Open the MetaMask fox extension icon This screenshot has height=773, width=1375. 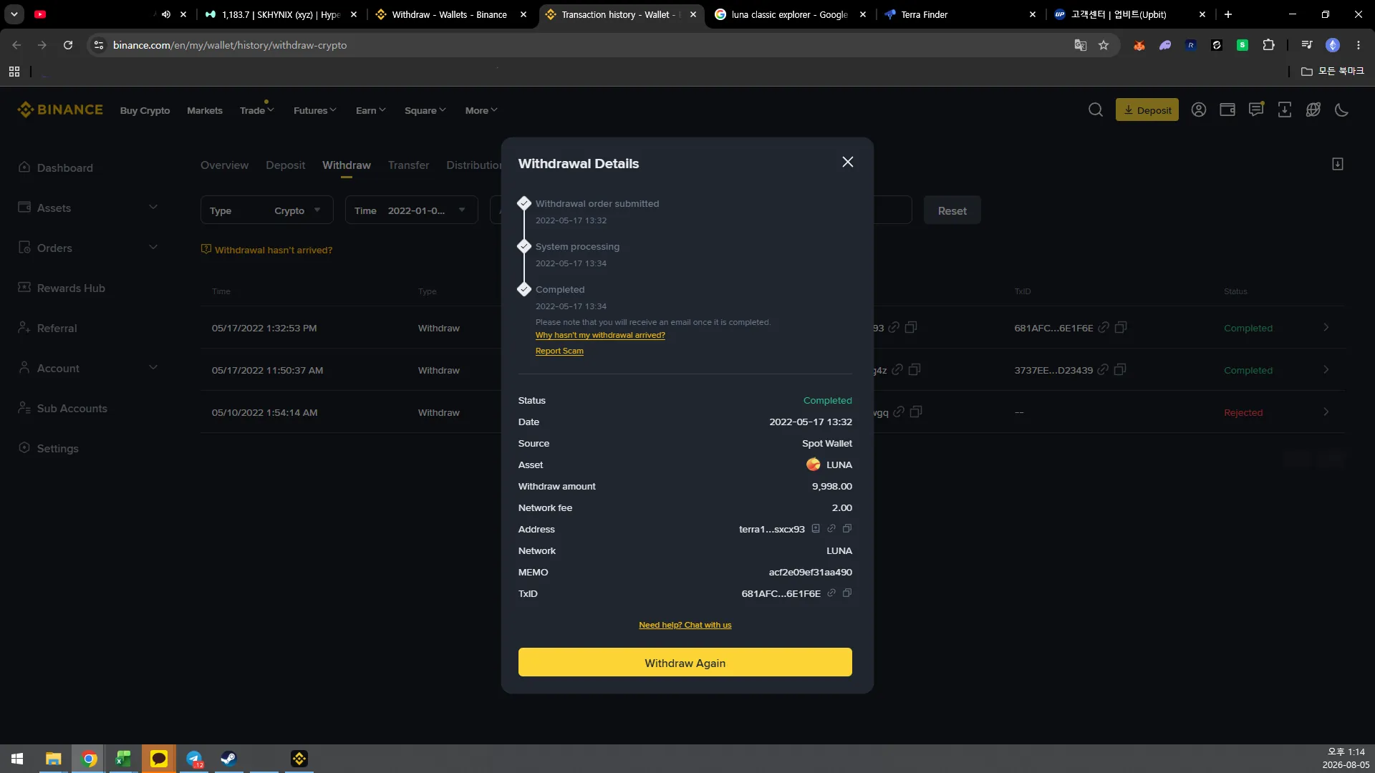[x=1139, y=45]
